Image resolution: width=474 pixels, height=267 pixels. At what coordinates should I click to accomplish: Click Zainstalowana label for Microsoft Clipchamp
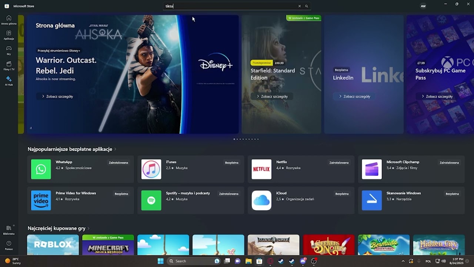point(449,162)
